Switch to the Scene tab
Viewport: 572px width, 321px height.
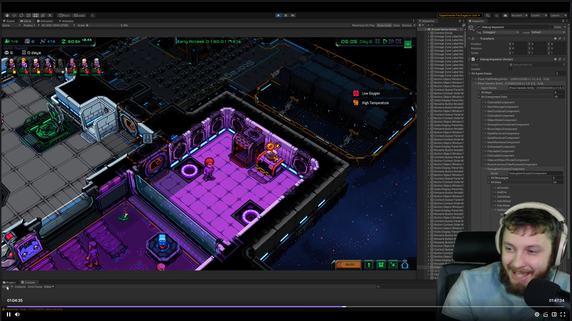click(x=9, y=21)
